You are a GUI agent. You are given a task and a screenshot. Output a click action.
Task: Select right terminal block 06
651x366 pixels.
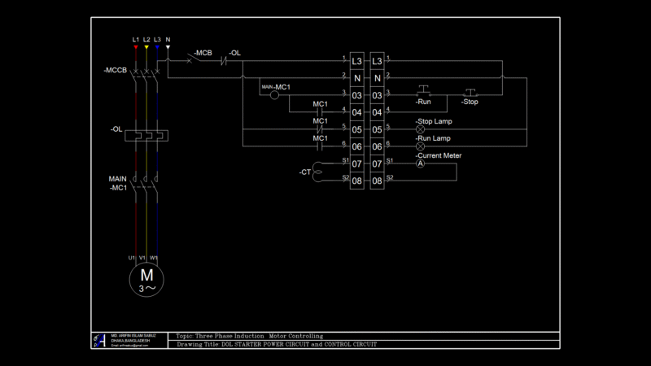pos(377,146)
